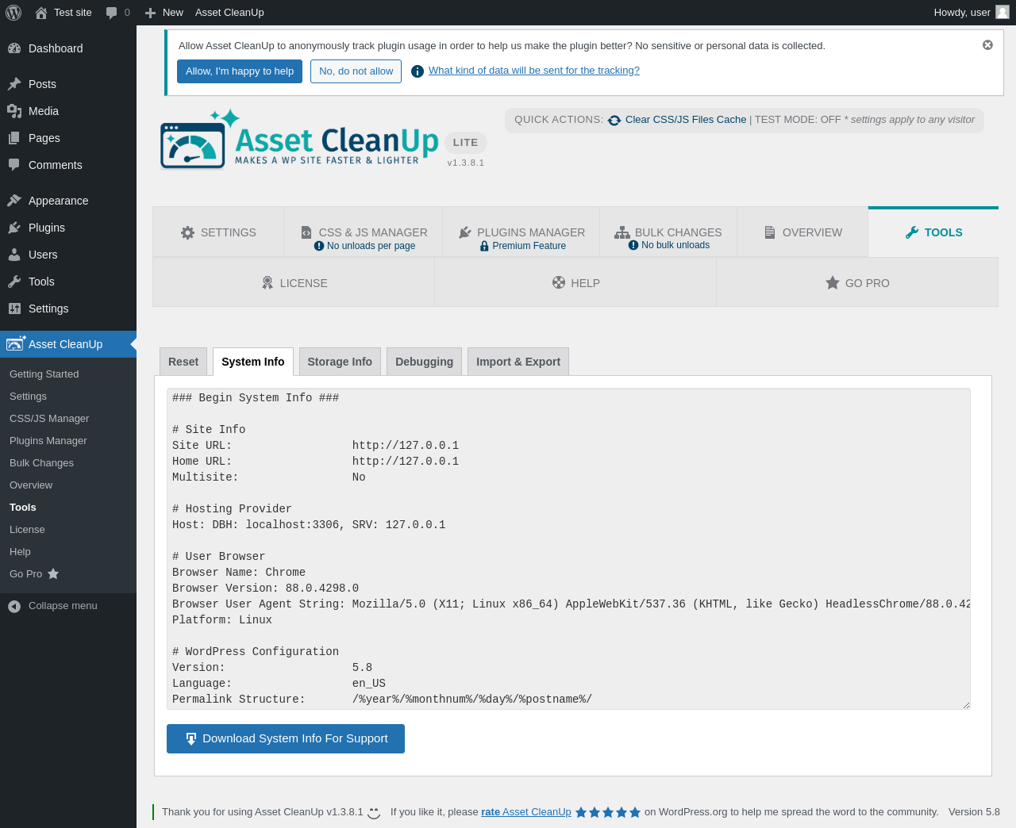Open Users menu
This screenshot has width=1016, height=828.
(x=68, y=255)
